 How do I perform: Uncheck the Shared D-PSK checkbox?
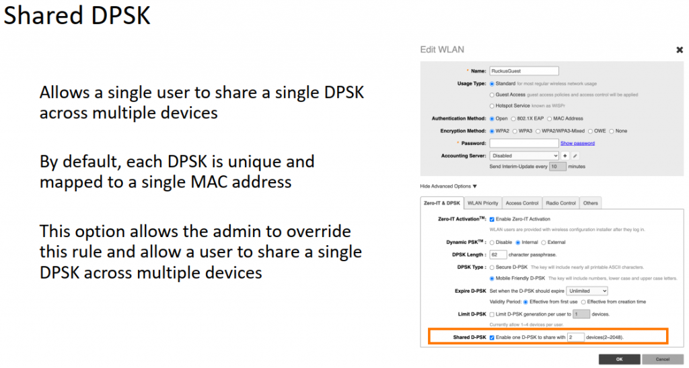click(492, 336)
